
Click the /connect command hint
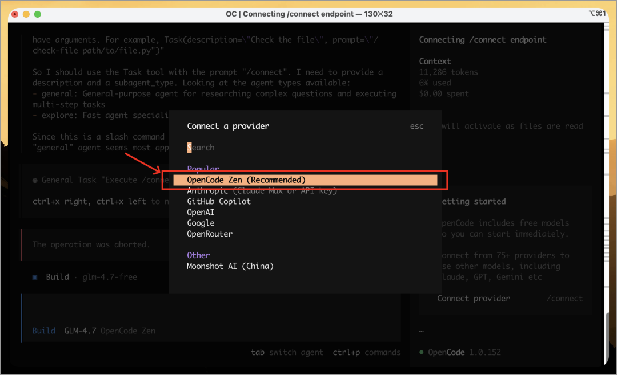tap(564, 299)
